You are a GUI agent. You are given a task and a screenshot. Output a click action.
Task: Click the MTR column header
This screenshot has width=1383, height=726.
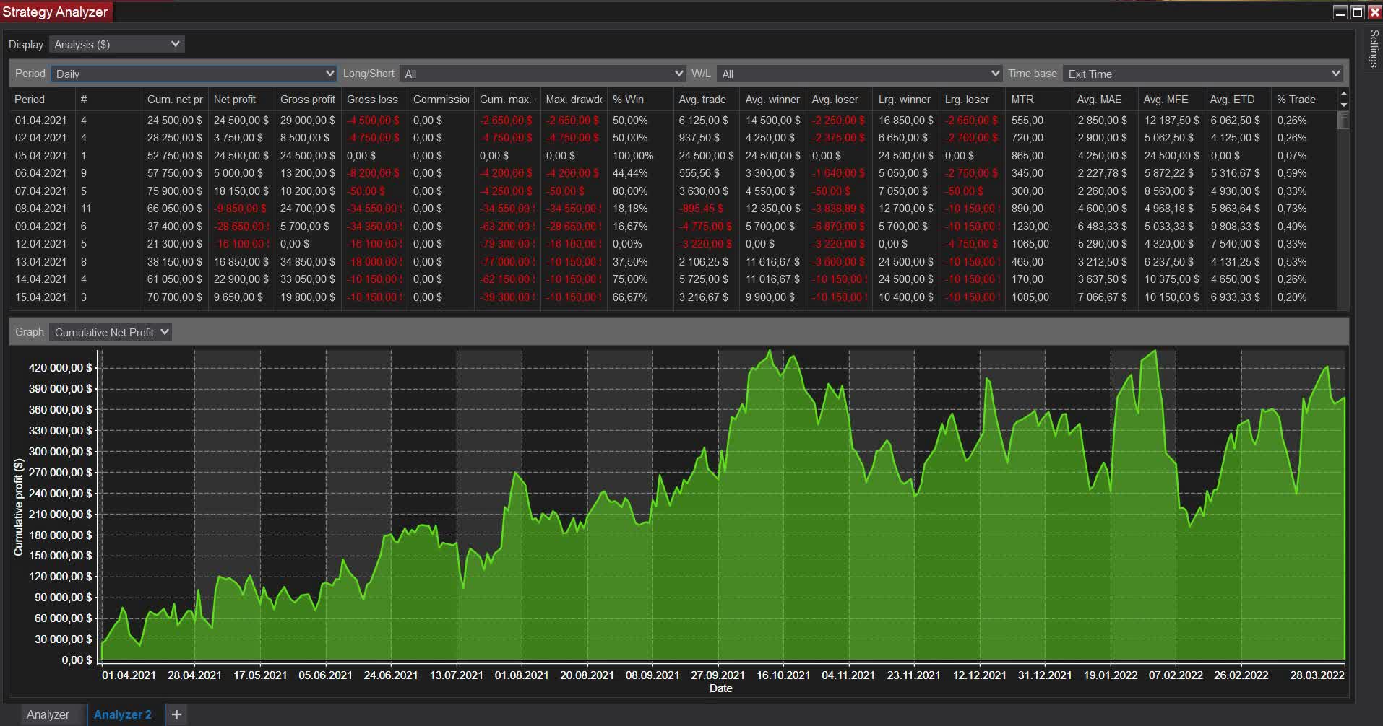pos(1038,100)
